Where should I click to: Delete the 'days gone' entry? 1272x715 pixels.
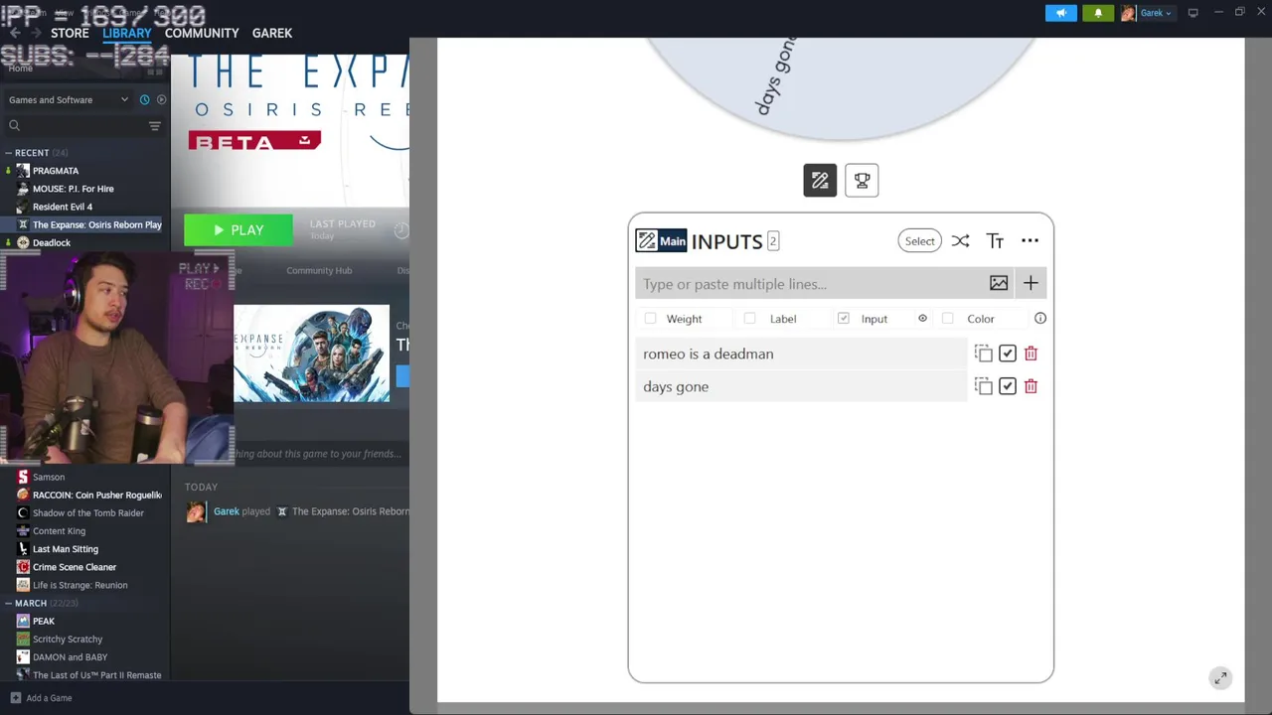[x=1031, y=386]
